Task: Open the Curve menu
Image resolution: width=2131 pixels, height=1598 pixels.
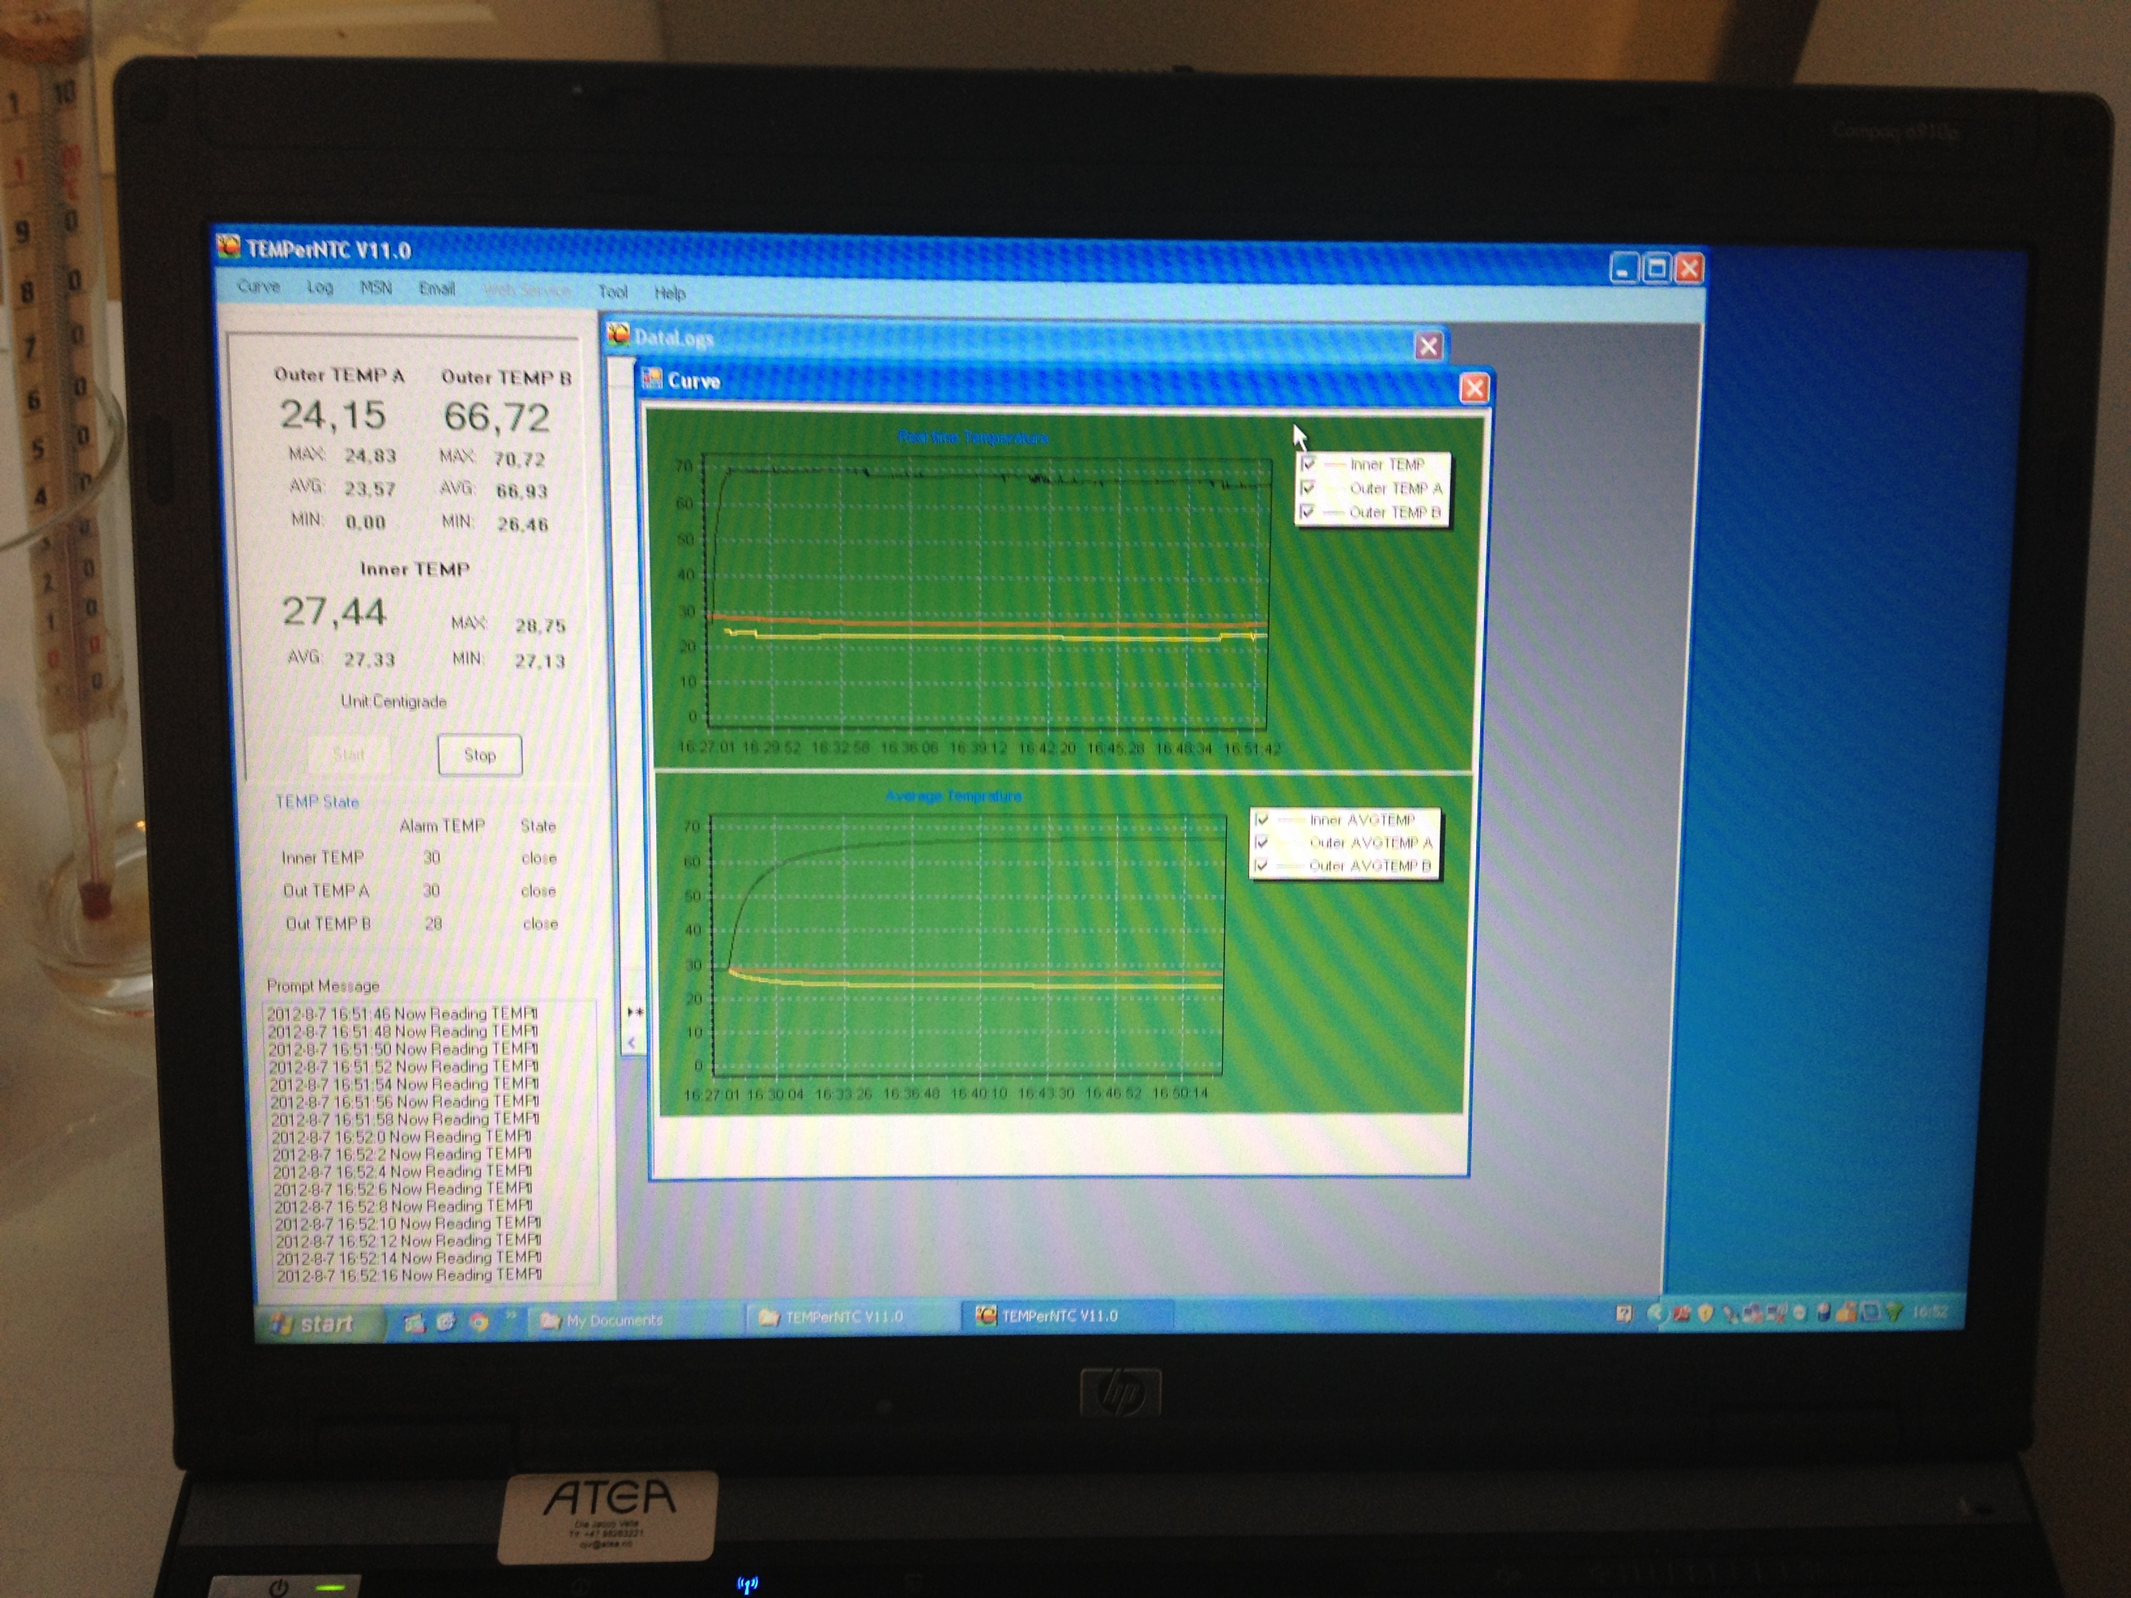Action: [258, 286]
